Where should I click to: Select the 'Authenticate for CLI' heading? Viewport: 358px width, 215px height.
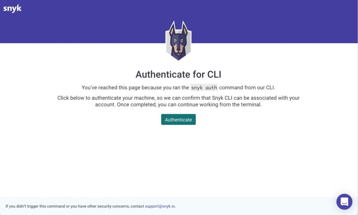point(178,74)
